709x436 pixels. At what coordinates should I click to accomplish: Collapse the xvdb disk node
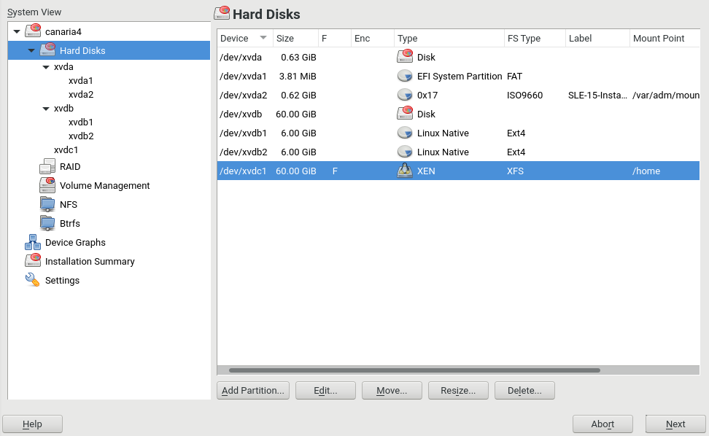(46, 109)
